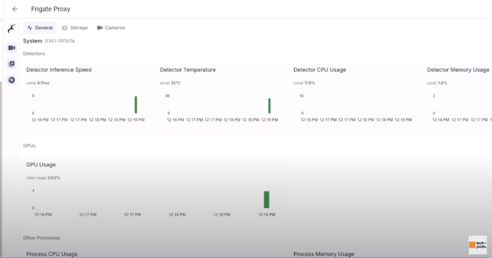This screenshot has height=258, width=492.
Task: Click the coral 17.8% value
Action: tap(304, 83)
